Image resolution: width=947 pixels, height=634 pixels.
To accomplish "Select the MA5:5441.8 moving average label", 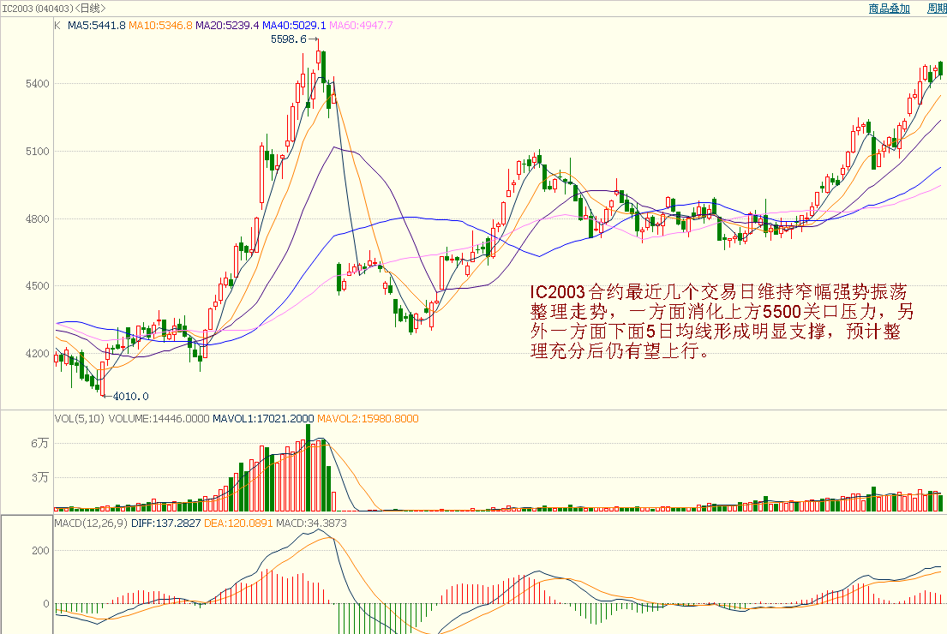I will click(97, 26).
